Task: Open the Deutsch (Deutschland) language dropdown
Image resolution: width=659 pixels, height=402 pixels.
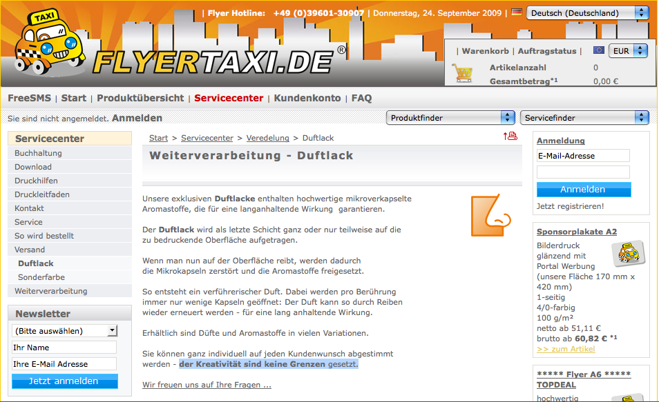Action: point(588,13)
